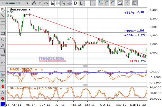Click the 2,400 price axis label
Image resolution: width=162 pixels, height=107 pixels.
point(154,10)
